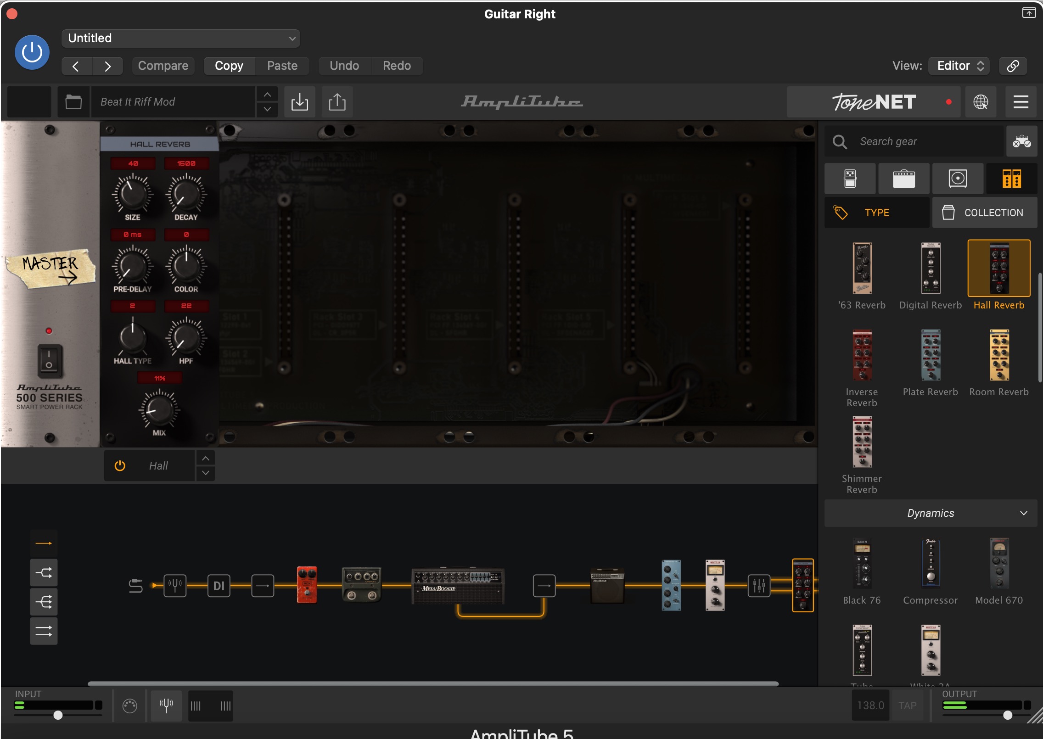Choose the dual parallel chain routing
The width and height of the screenshot is (1043, 739).
click(x=44, y=631)
